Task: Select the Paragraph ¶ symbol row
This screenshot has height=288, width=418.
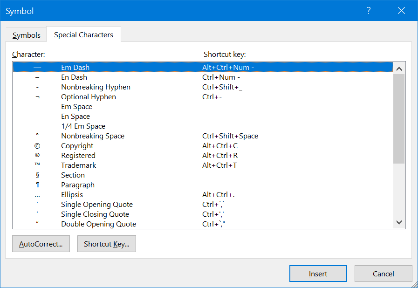Action: click(77, 185)
